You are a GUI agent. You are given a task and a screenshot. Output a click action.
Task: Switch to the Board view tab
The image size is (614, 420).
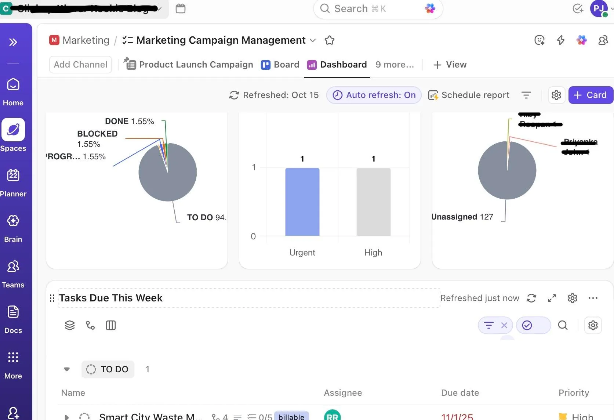point(280,65)
